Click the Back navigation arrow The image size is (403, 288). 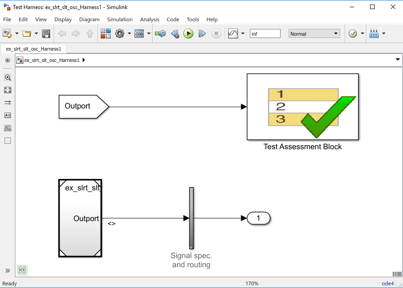62,34
